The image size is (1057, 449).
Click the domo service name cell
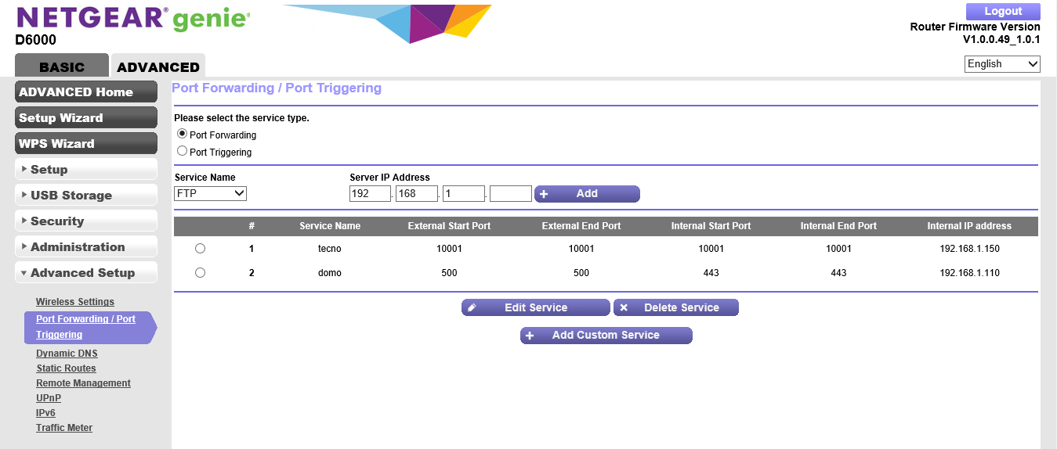(330, 273)
